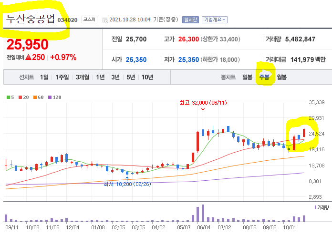The width and height of the screenshot is (332, 234).
Task: Click the 06/04 date axis label
Action: [x=204, y=227]
